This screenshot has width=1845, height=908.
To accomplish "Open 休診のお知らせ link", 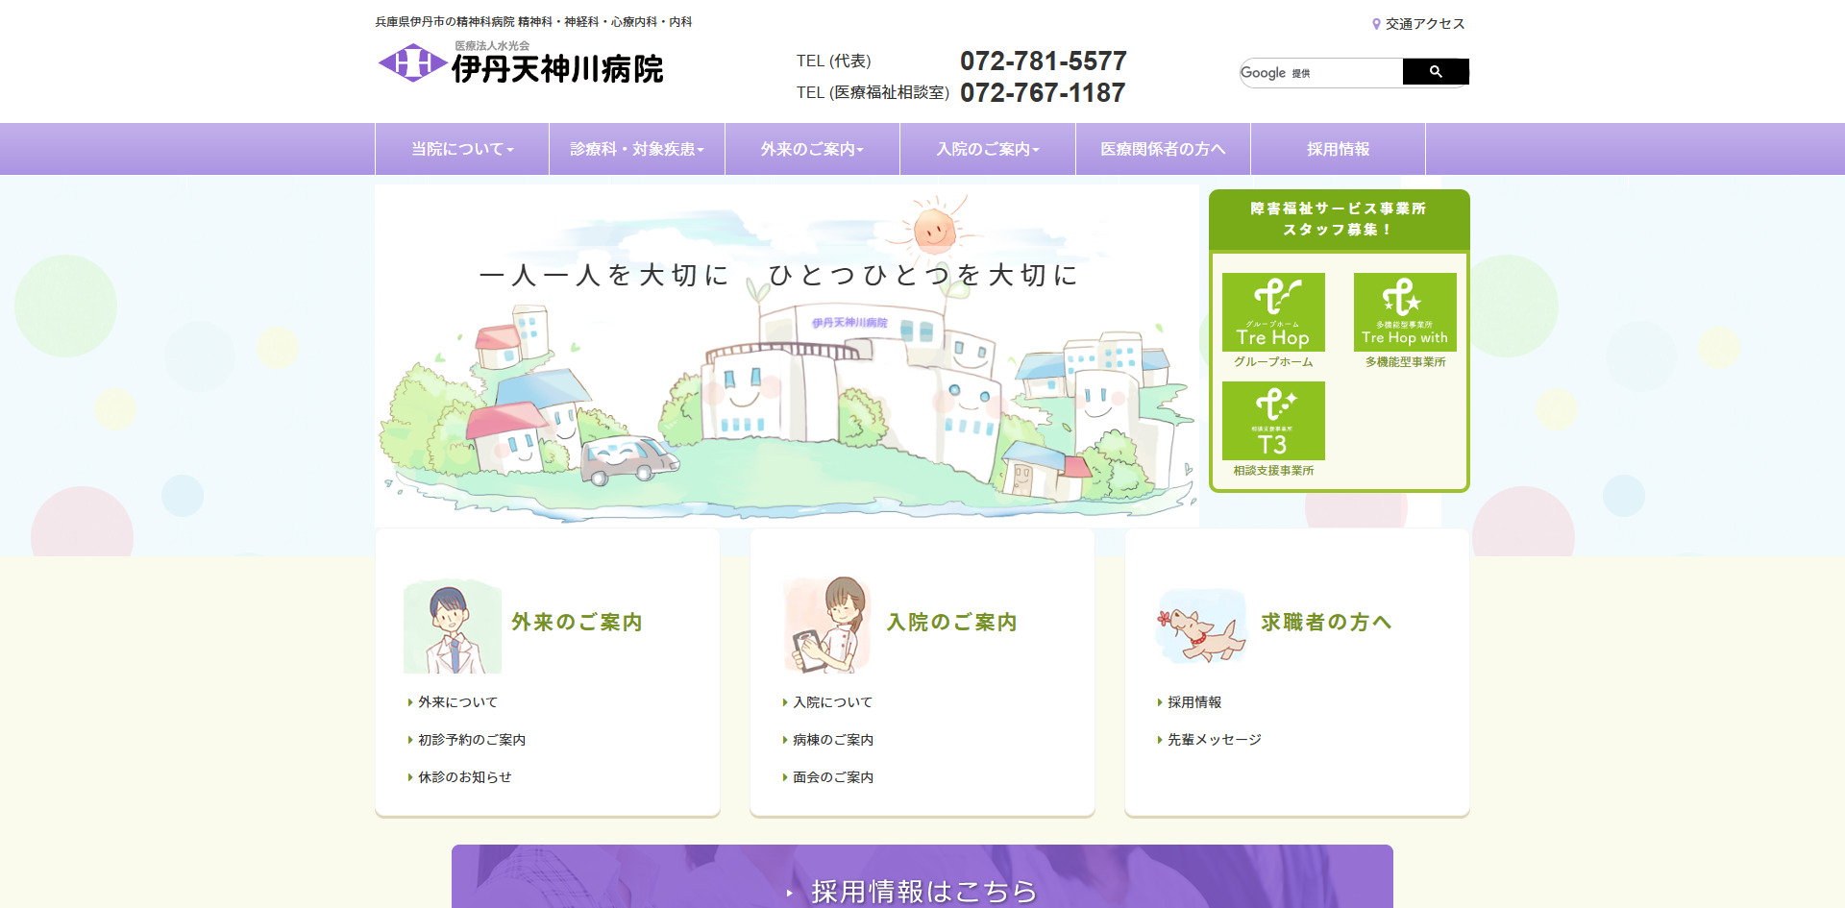I will coord(465,777).
